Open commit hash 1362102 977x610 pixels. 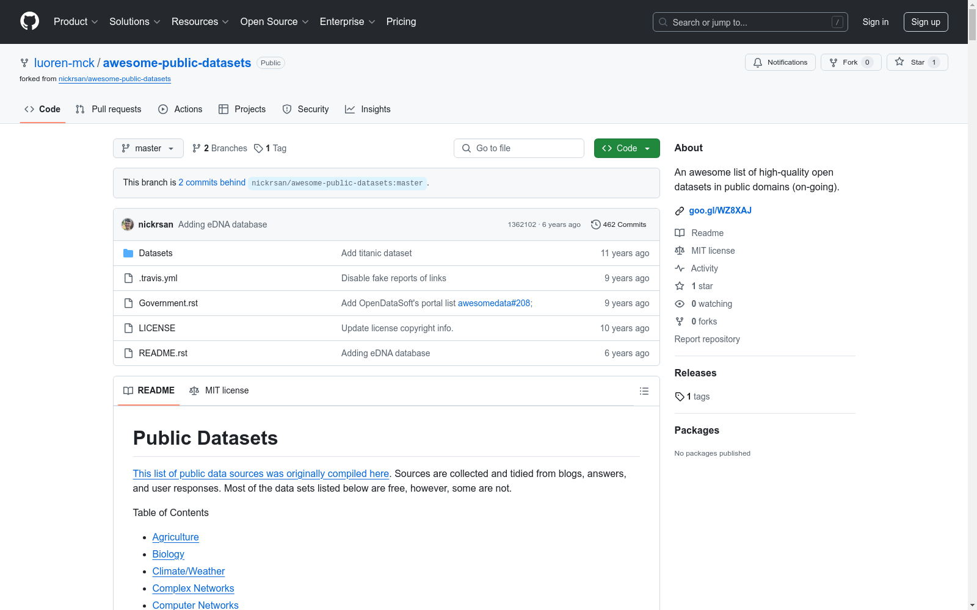522,224
